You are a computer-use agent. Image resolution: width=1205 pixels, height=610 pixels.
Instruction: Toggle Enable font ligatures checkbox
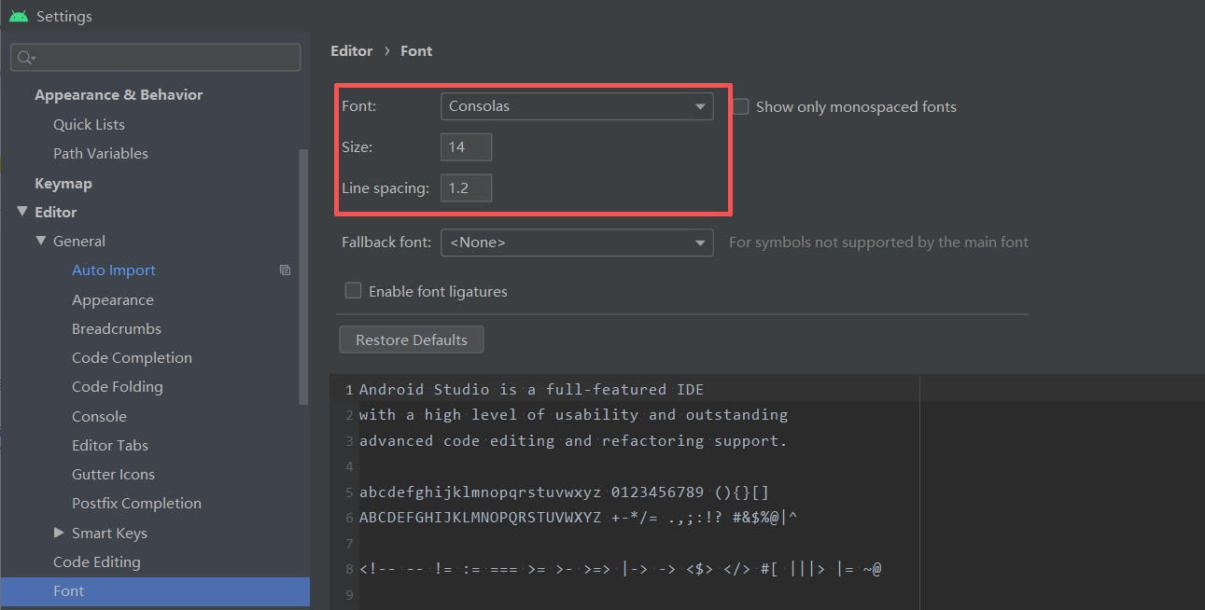[x=353, y=290]
